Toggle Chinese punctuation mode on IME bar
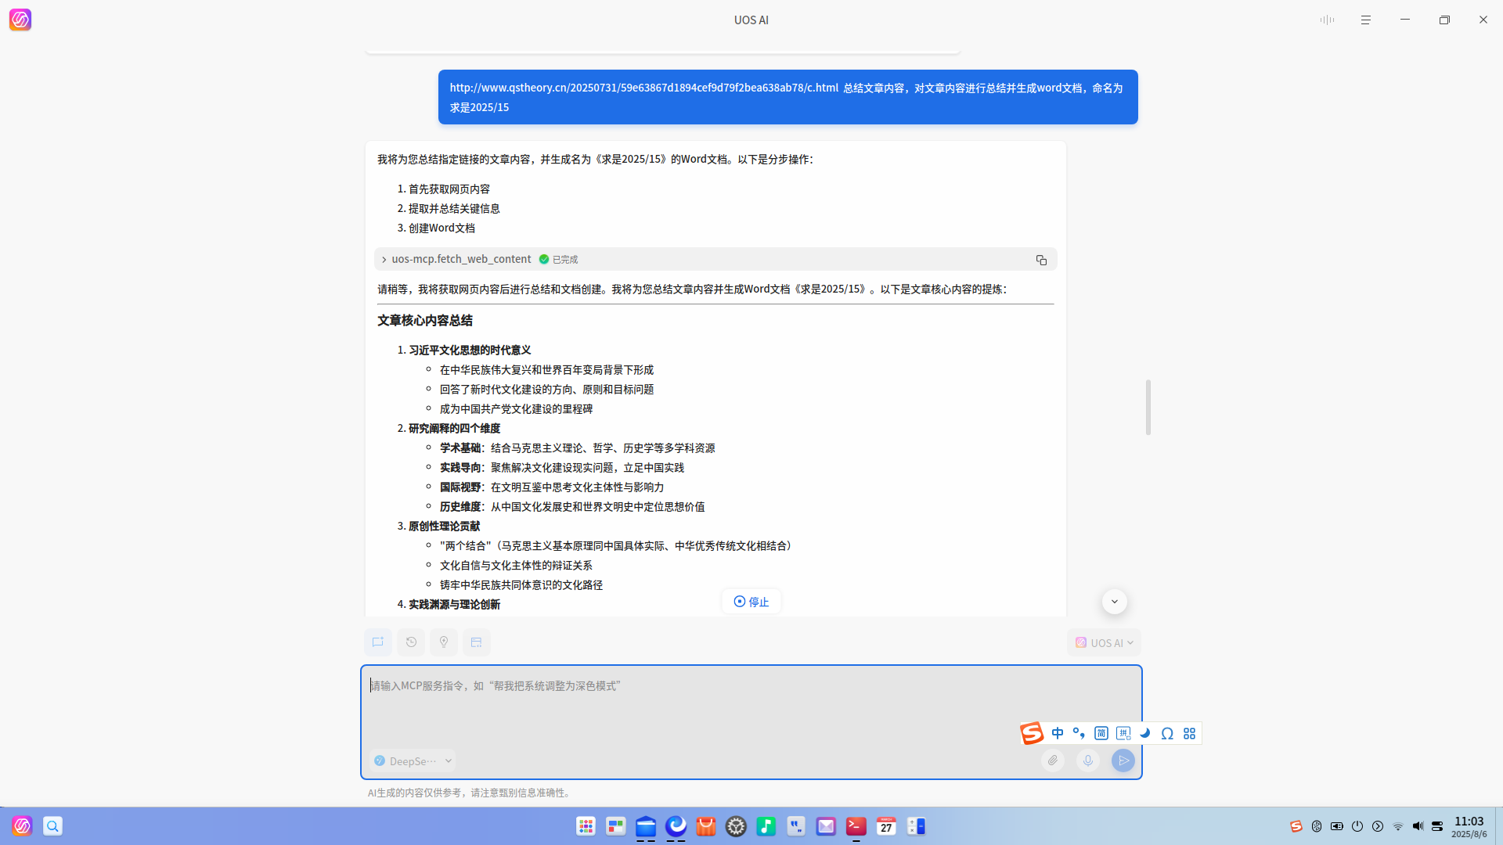Viewport: 1503px width, 845px height. [1079, 733]
